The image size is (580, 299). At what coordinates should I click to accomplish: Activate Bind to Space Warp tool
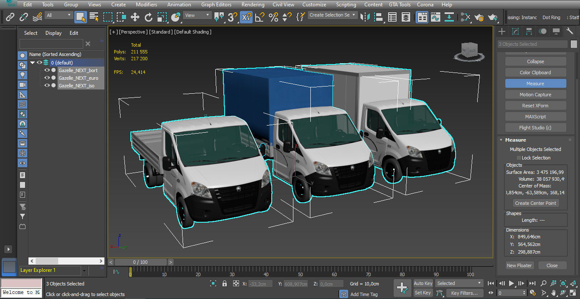click(37, 17)
